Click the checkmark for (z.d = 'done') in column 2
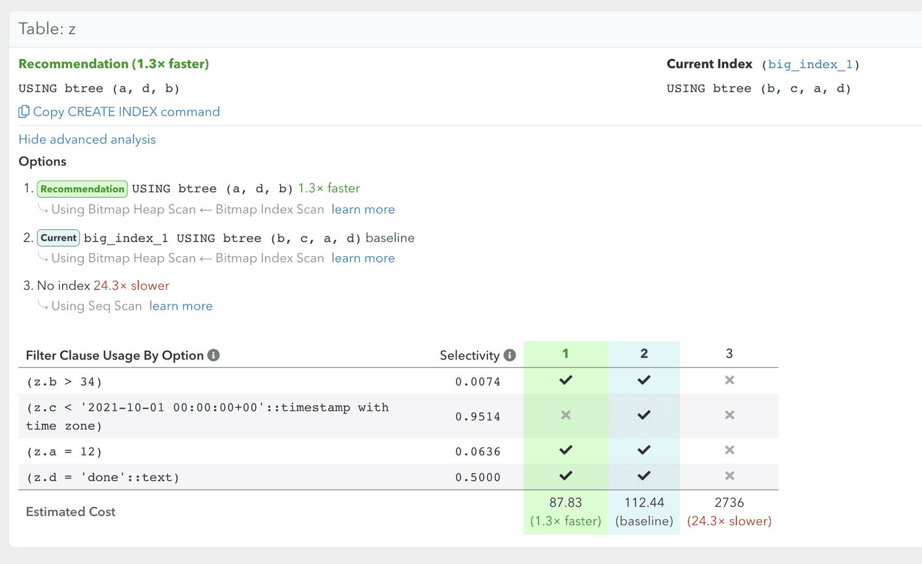Viewport: 922px width, 564px height. [644, 476]
